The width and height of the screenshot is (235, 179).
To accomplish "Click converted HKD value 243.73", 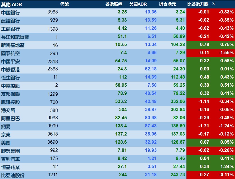I will point(178,175).
